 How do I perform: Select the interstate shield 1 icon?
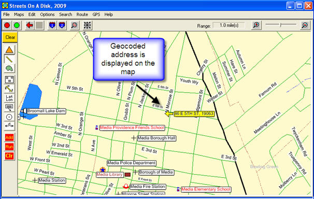coord(52,25)
